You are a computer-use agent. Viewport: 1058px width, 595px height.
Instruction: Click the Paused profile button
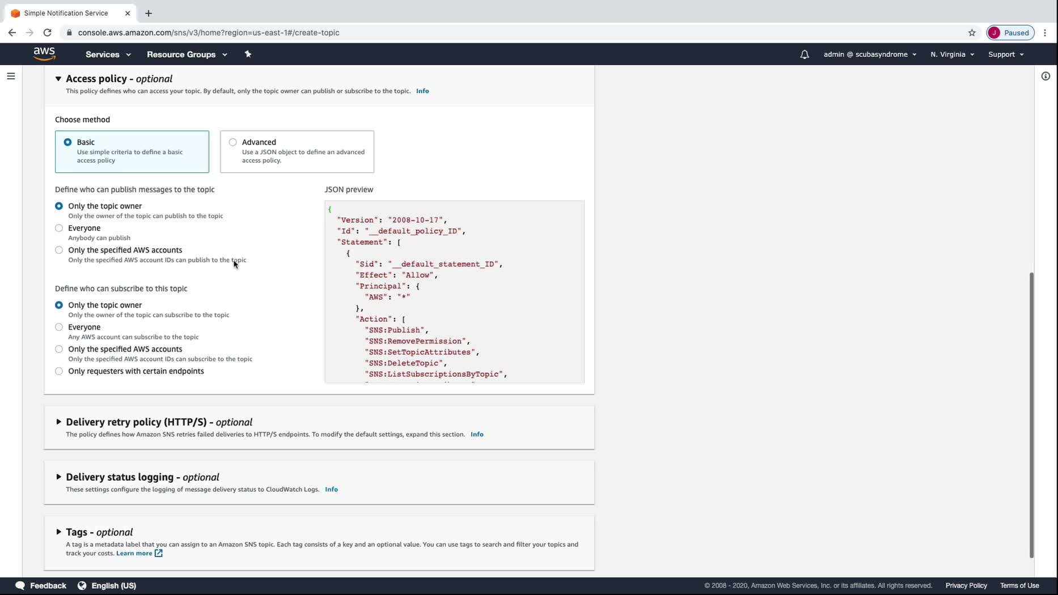pos(1010,32)
